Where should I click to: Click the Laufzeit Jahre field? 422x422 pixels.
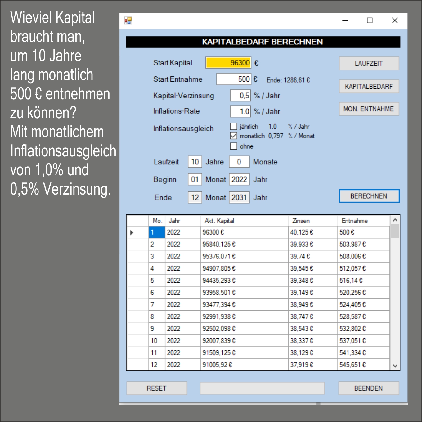195,162
